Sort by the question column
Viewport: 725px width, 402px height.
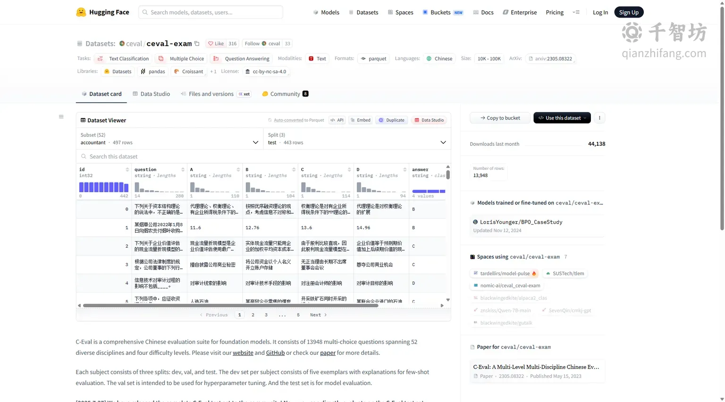point(183,169)
